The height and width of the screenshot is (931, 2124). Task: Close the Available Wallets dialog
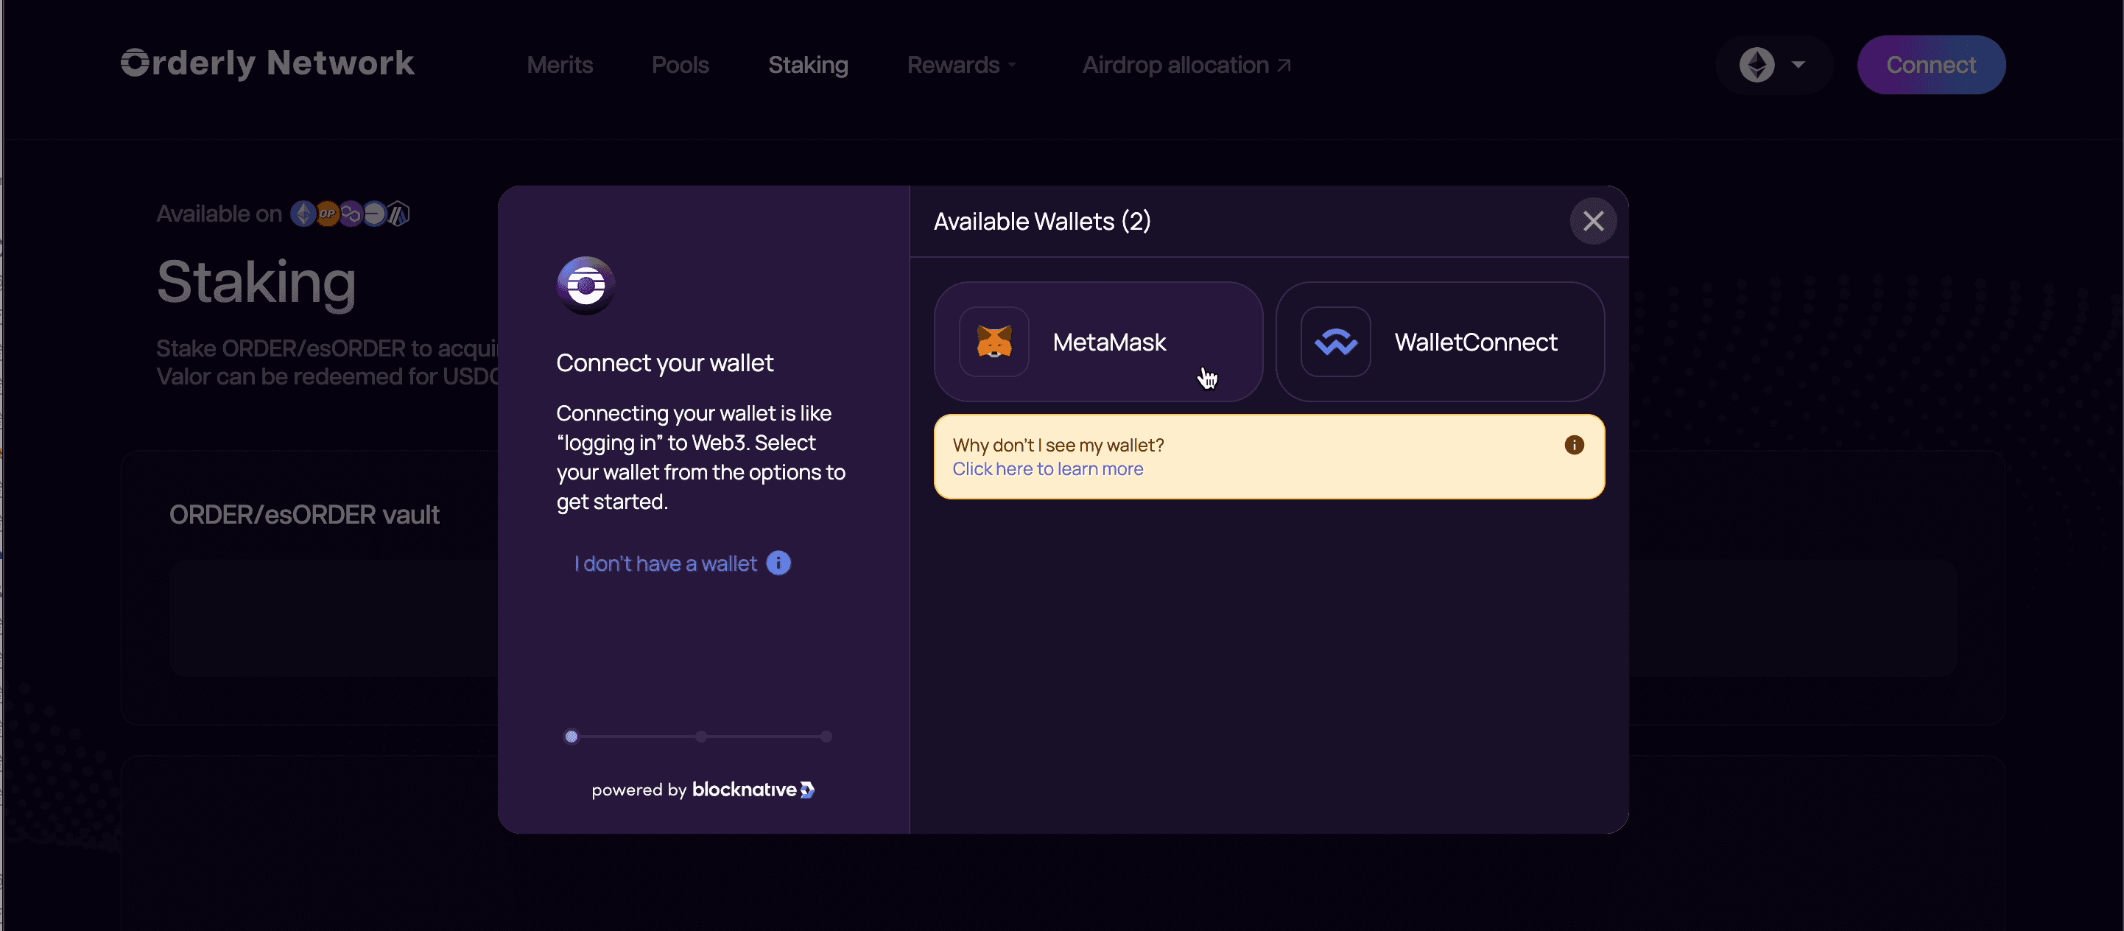click(x=1593, y=221)
